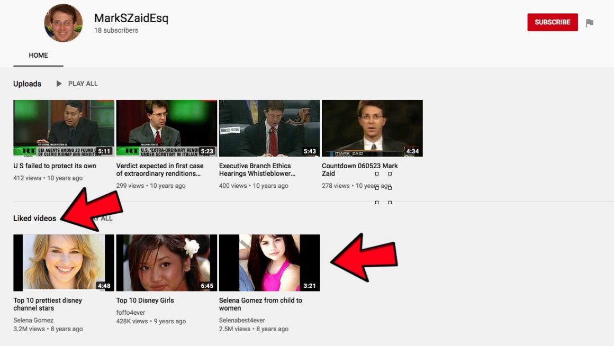Click the flag report icon
This screenshot has width=614, height=346.
[x=590, y=23]
